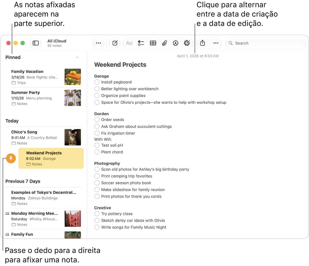Click the shared people icon beside Family Fun
Image resolution: width=309 pixels, height=266 pixels.
(7, 234)
